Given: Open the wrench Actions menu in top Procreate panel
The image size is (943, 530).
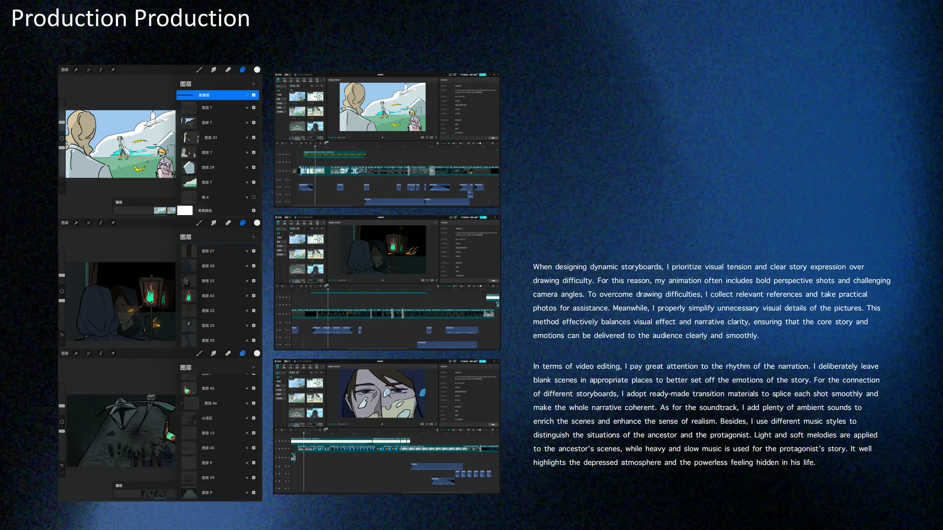Looking at the screenshot, I should (76, 70).
